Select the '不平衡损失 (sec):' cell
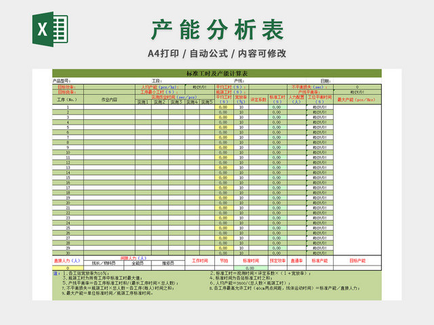The width and height of the screenshot is (434, 325). pos(311,87)
